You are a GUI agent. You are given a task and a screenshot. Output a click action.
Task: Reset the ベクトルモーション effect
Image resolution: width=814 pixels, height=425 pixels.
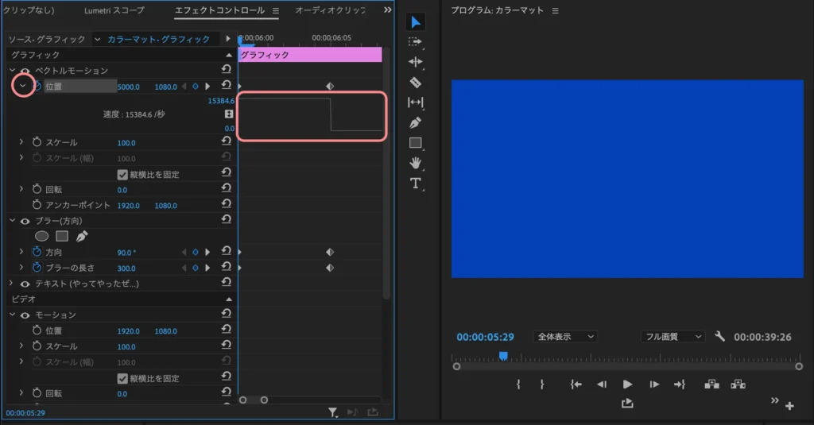pyautogui.click(x=227, y=69)
